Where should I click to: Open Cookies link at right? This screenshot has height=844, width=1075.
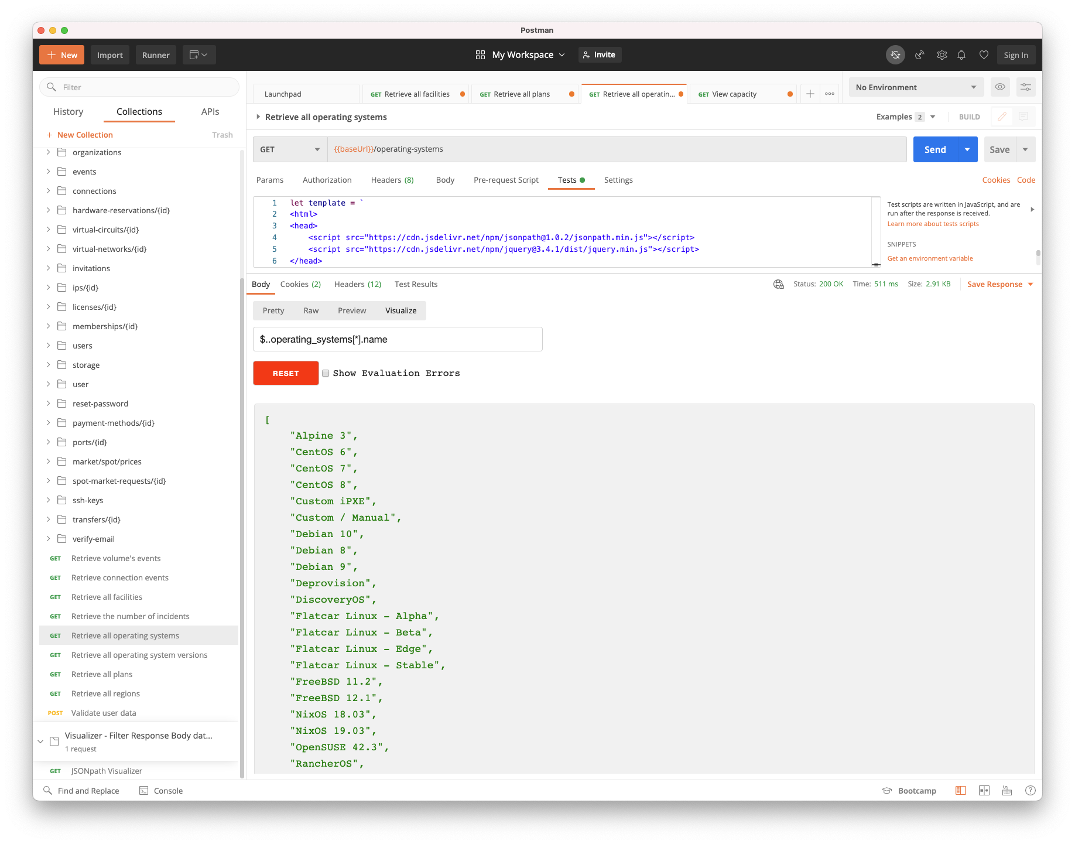[x=996, y=180]
